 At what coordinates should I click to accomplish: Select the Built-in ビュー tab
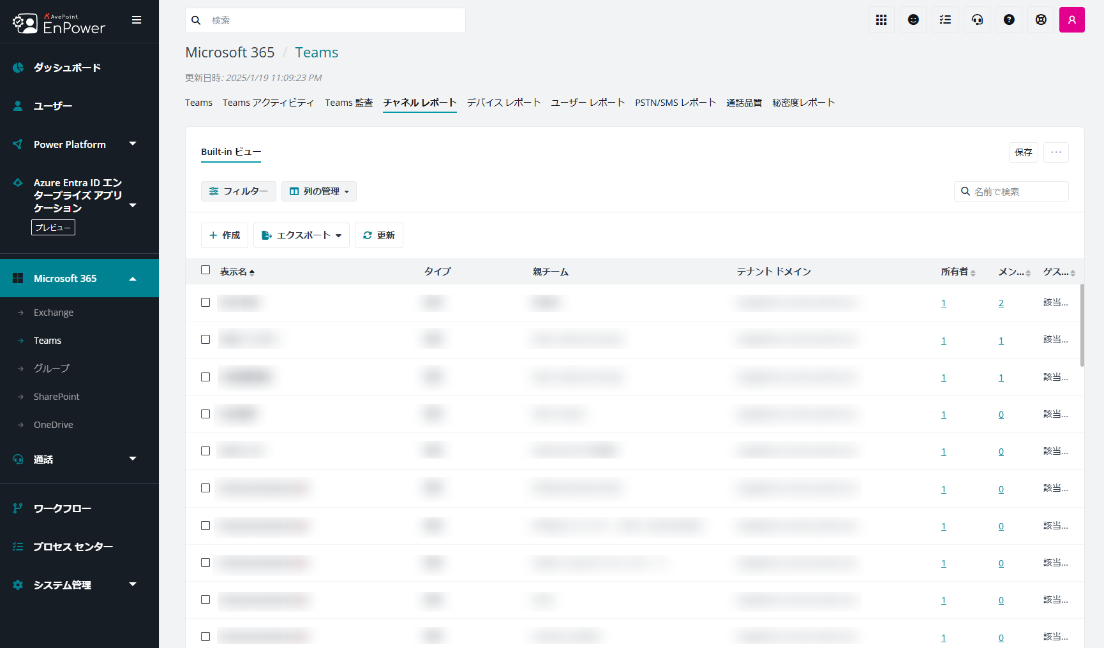click(x=231, y=152)
